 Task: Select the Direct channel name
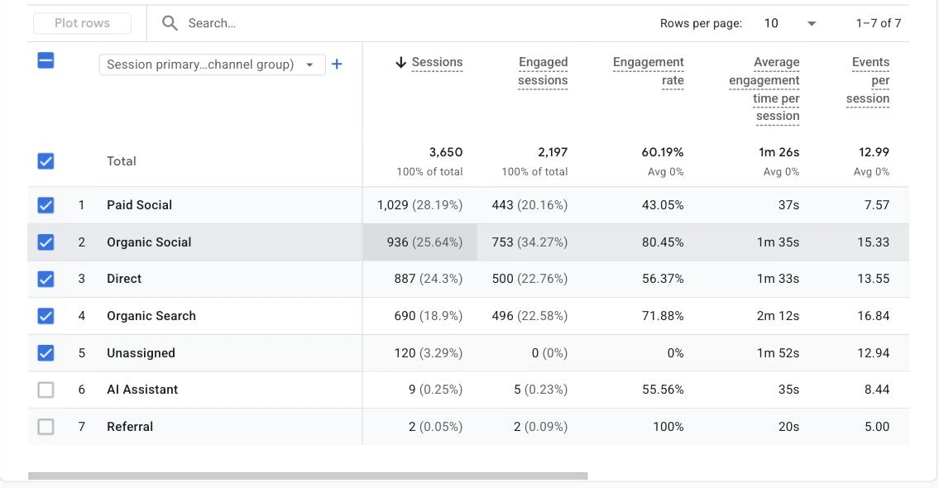pyautogui.click(x=124, y=279)
